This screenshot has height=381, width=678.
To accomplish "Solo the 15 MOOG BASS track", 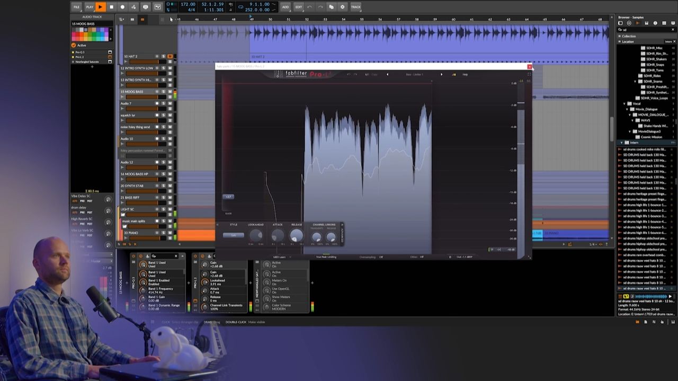I will click(x=163, y=92).
